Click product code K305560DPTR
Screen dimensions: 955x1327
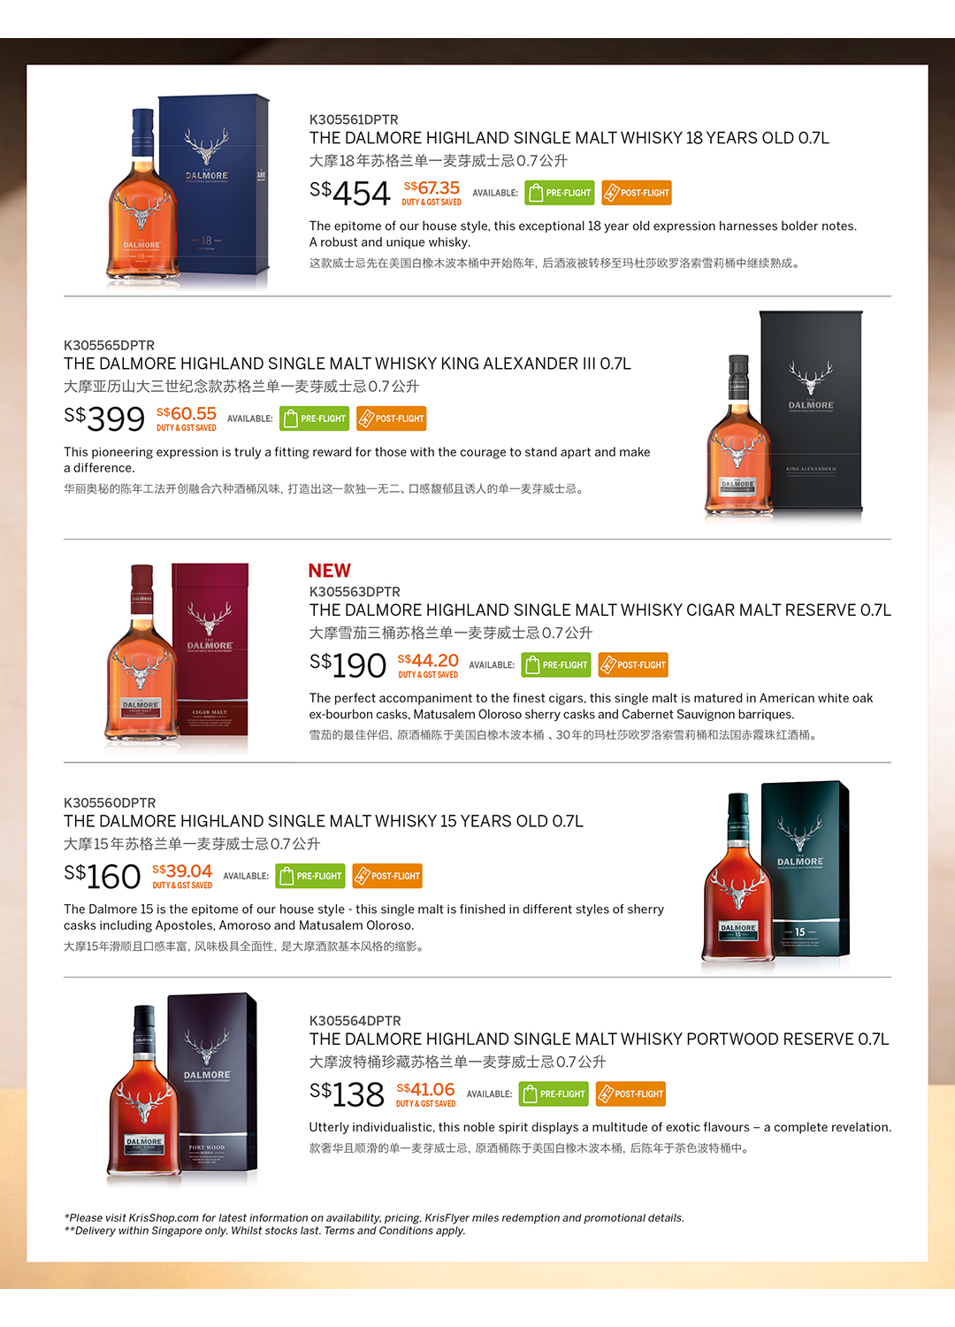tap(110, 802)
